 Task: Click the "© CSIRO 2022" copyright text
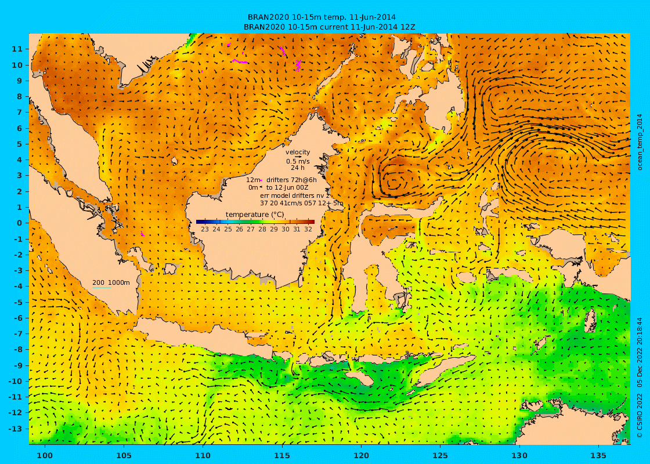640,415
